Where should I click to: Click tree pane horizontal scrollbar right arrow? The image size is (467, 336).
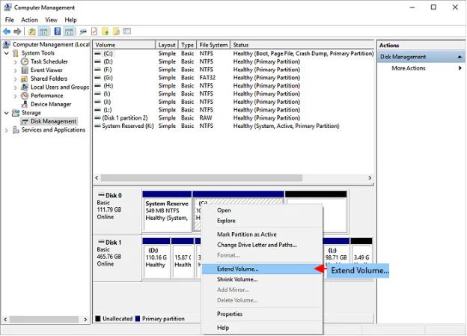point(85,320)
